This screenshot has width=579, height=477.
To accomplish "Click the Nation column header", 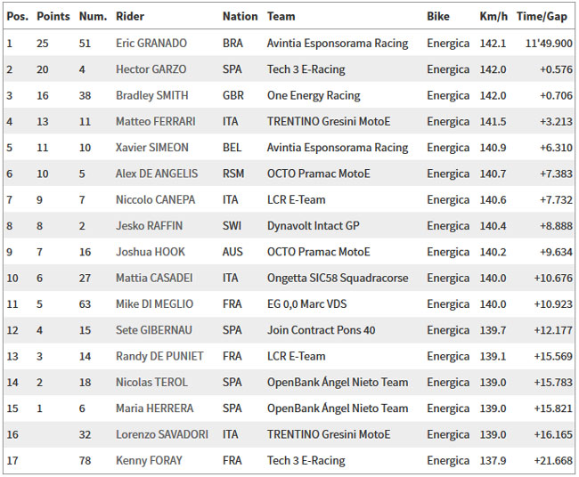I will [x=240, y=16].
